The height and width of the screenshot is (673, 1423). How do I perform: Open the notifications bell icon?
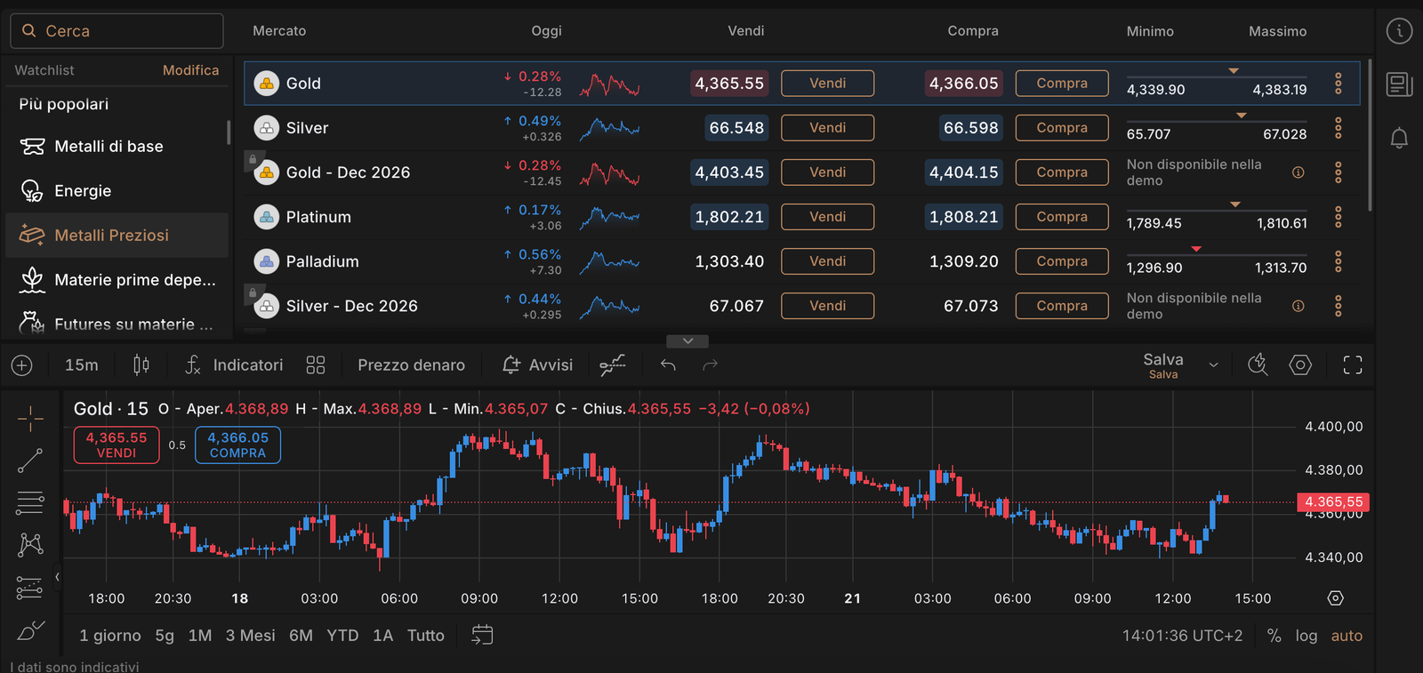coord(1399,138)
